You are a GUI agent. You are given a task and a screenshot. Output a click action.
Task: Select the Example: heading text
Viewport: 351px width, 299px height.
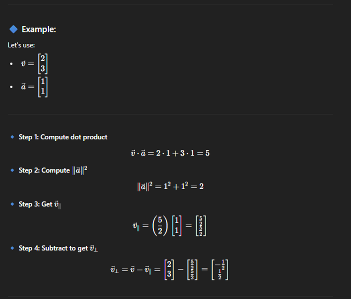[39, 29]
